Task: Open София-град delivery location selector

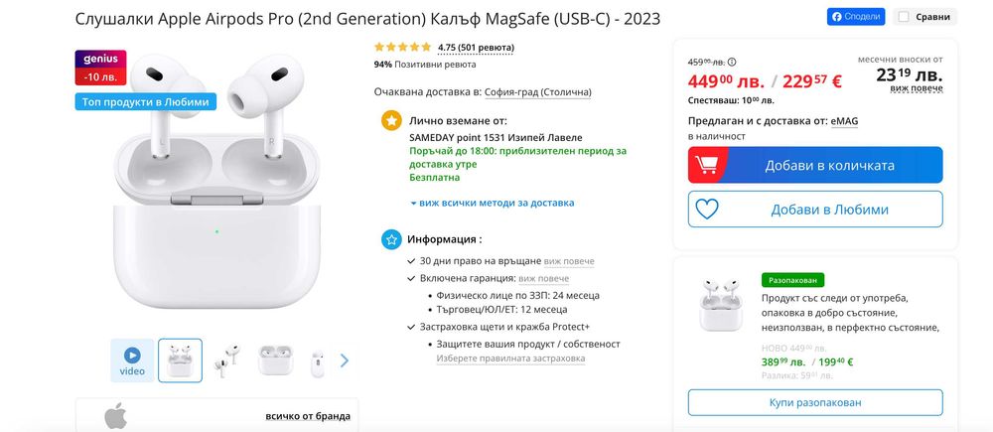Action: [537, 92]
